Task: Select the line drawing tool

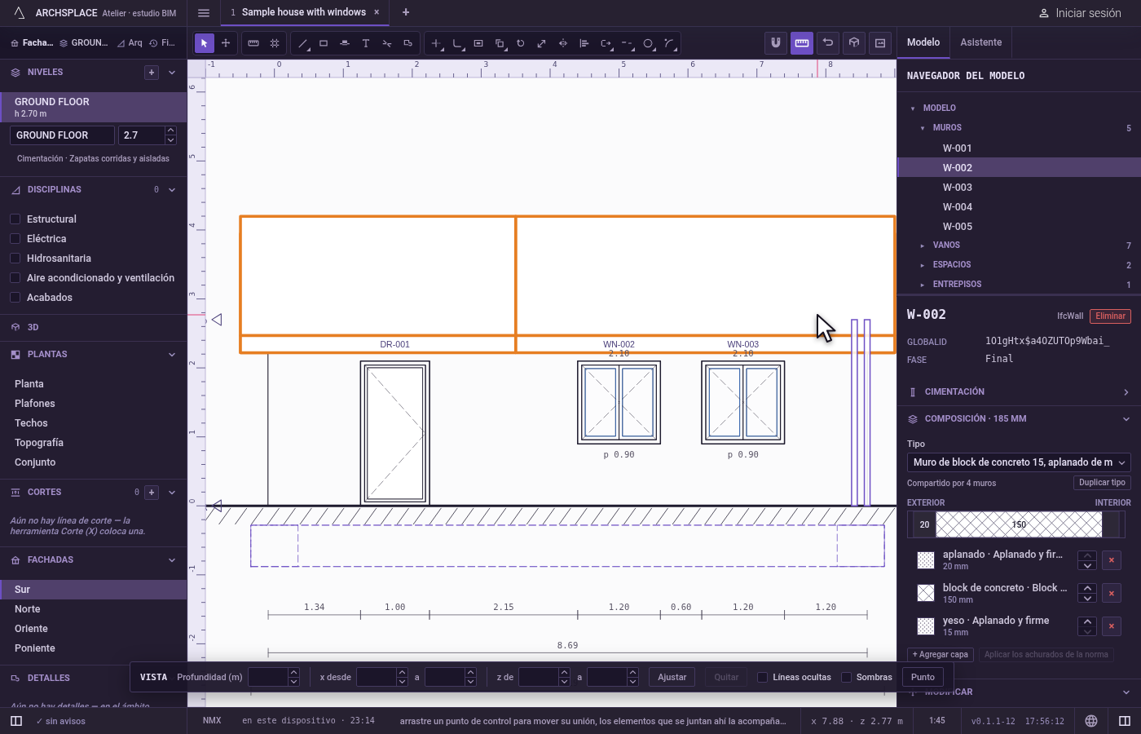Action: (x=302, y=43)
